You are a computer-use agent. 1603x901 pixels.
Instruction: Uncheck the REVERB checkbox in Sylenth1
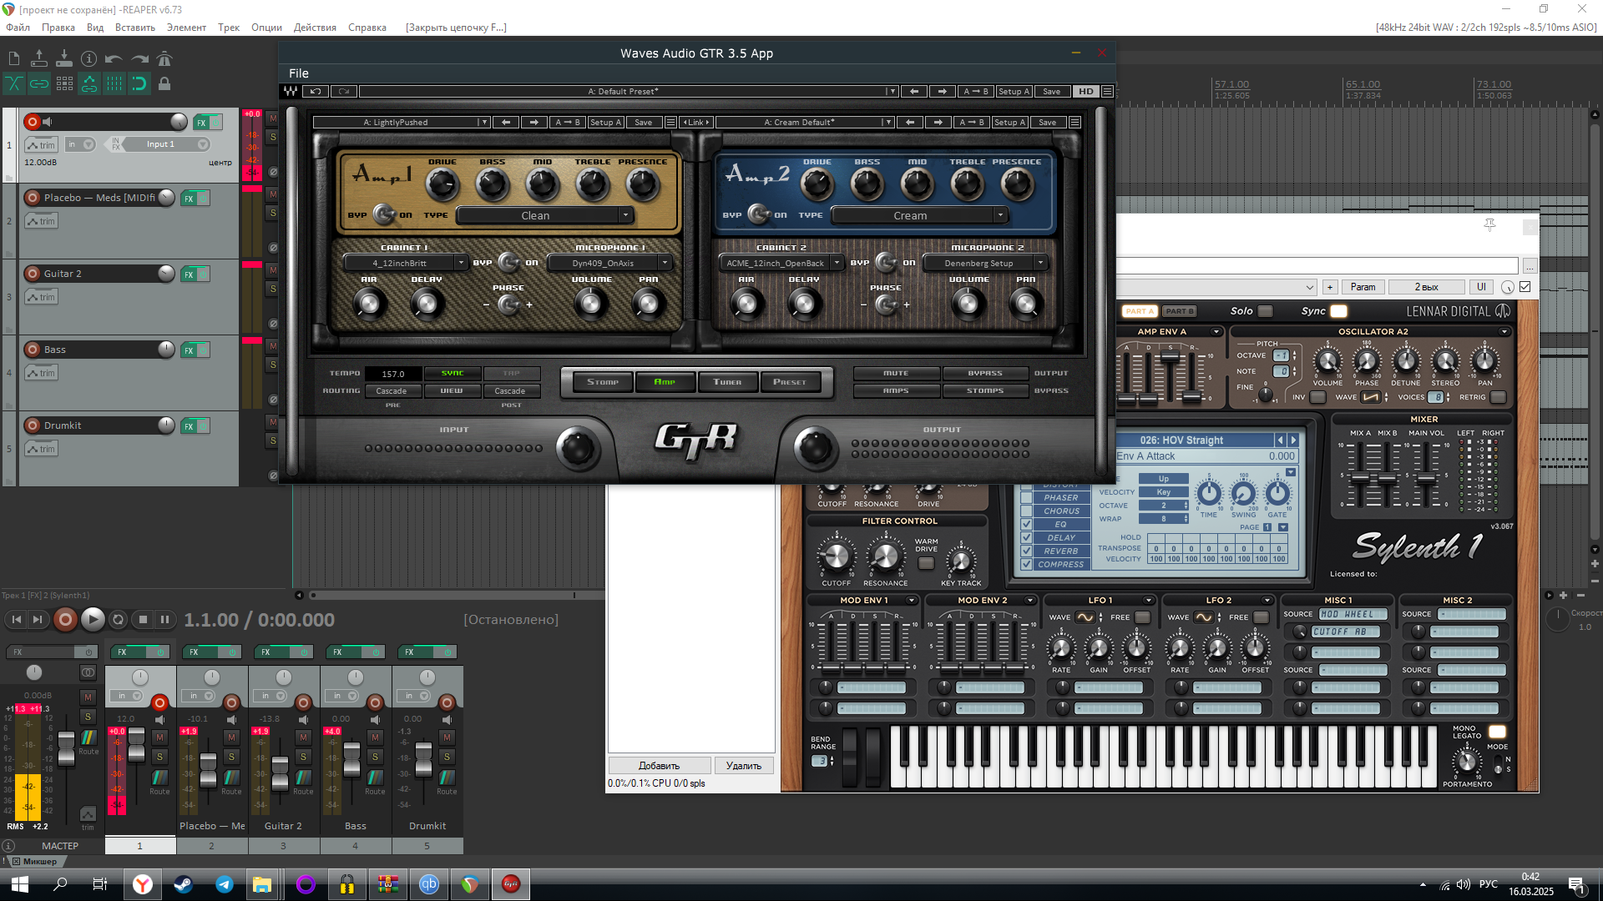coord(1026,551)
